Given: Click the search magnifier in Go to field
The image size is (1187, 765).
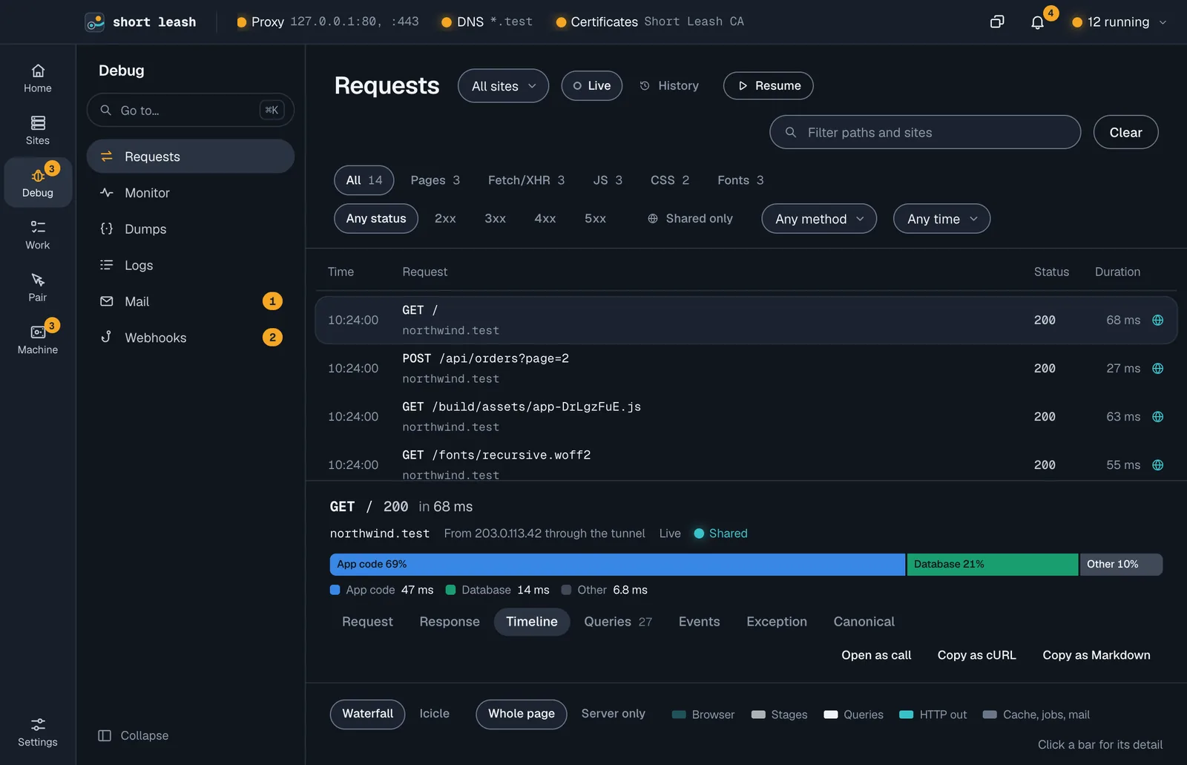Looking at the screenshot, I should [106, 110].
